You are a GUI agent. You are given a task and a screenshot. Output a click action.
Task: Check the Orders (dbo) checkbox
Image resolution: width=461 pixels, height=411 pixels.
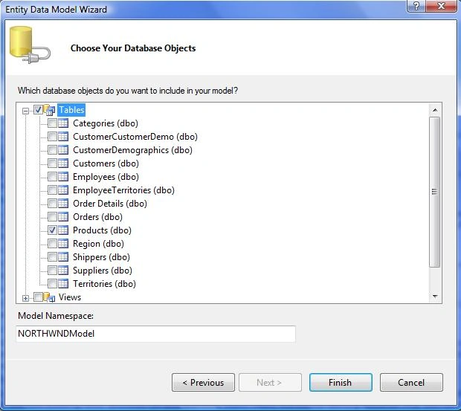(52, 217)
